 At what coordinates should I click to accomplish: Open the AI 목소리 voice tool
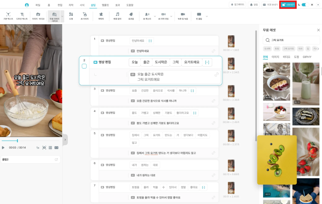[x=147, y=16]
